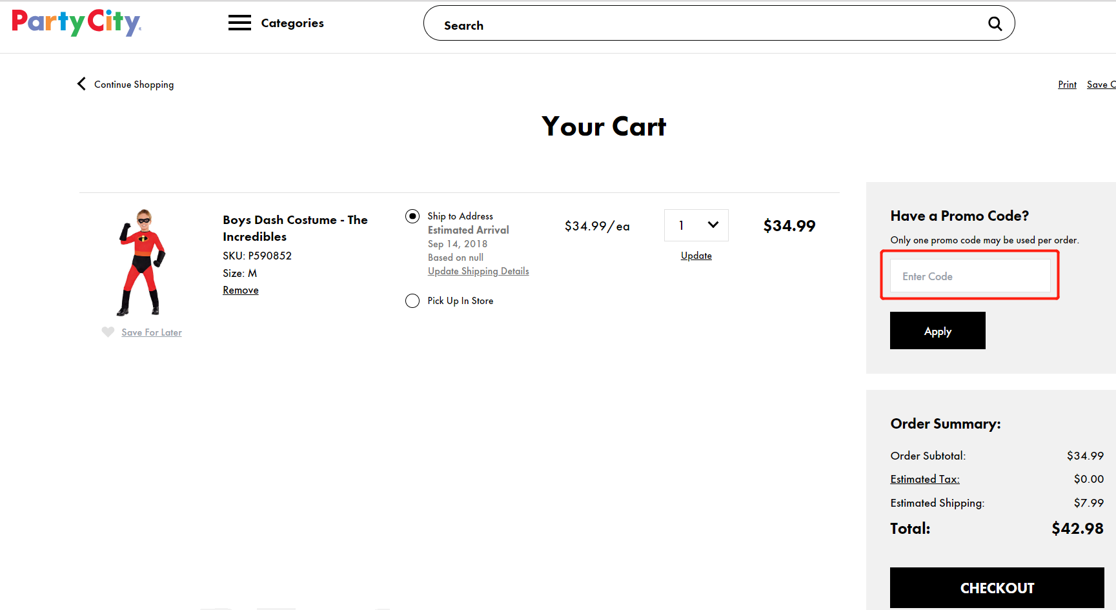Click the CHECKOUT button
Image resolution: width=1116 pixels, height=610 pixels.
(997, 588)
